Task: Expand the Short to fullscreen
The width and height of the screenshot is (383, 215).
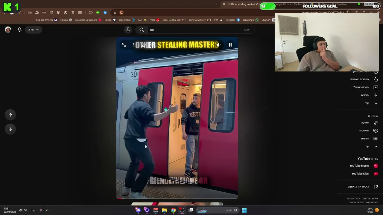Action: [x=124, y=45]
